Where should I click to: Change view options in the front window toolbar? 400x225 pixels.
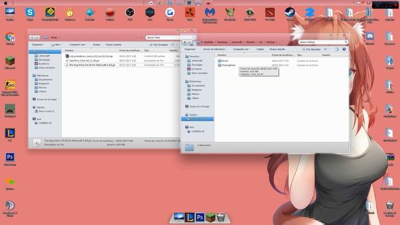coord(326,49)
